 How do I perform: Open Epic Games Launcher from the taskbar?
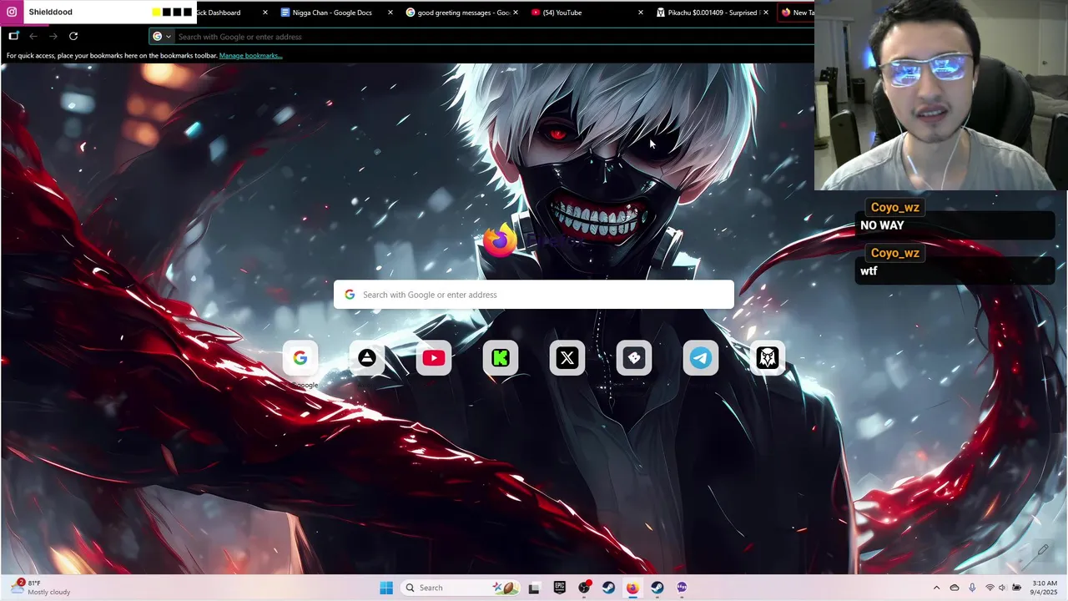(x=559, y=588)
